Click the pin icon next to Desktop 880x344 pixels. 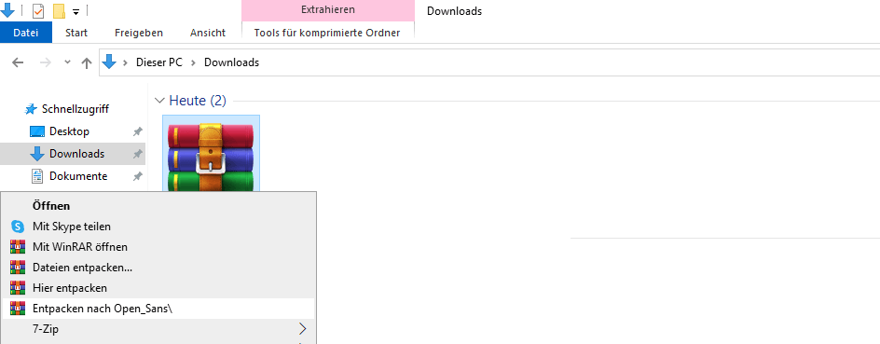tap(137, 131)
